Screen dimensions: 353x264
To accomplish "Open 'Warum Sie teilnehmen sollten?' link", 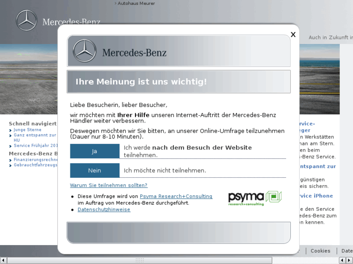I will [108, 185].
